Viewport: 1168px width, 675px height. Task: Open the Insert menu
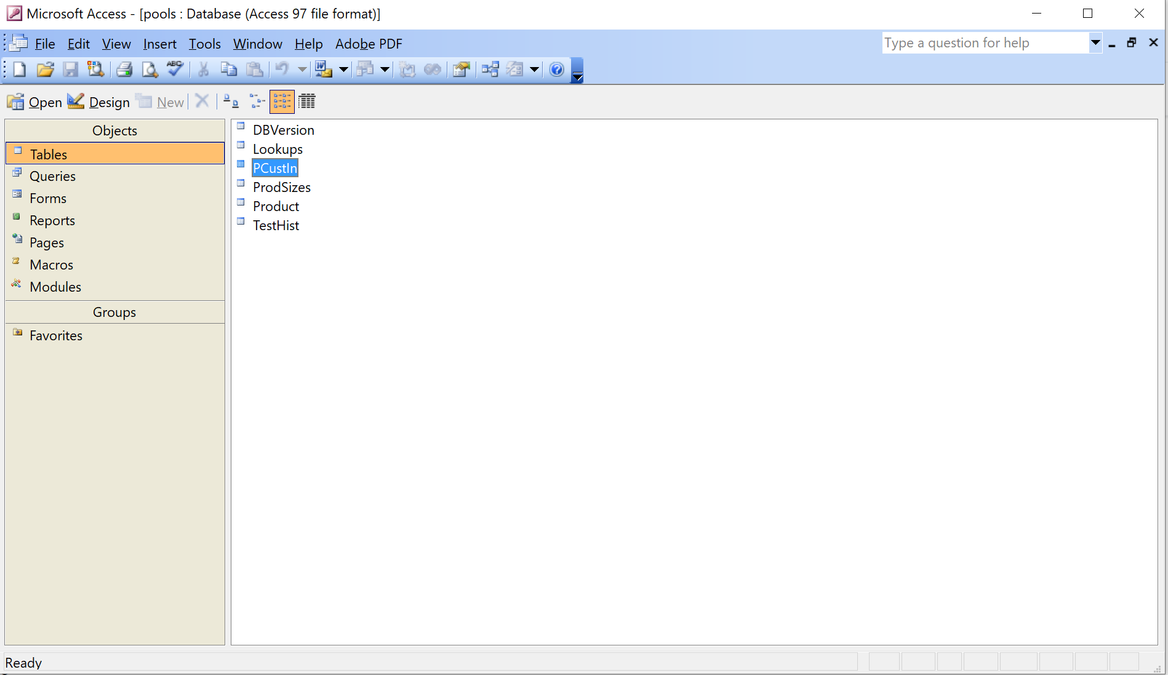pyautogui.click(x=160, y=44)
